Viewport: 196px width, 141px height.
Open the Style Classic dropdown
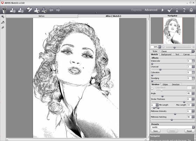(x=177, y=51)
